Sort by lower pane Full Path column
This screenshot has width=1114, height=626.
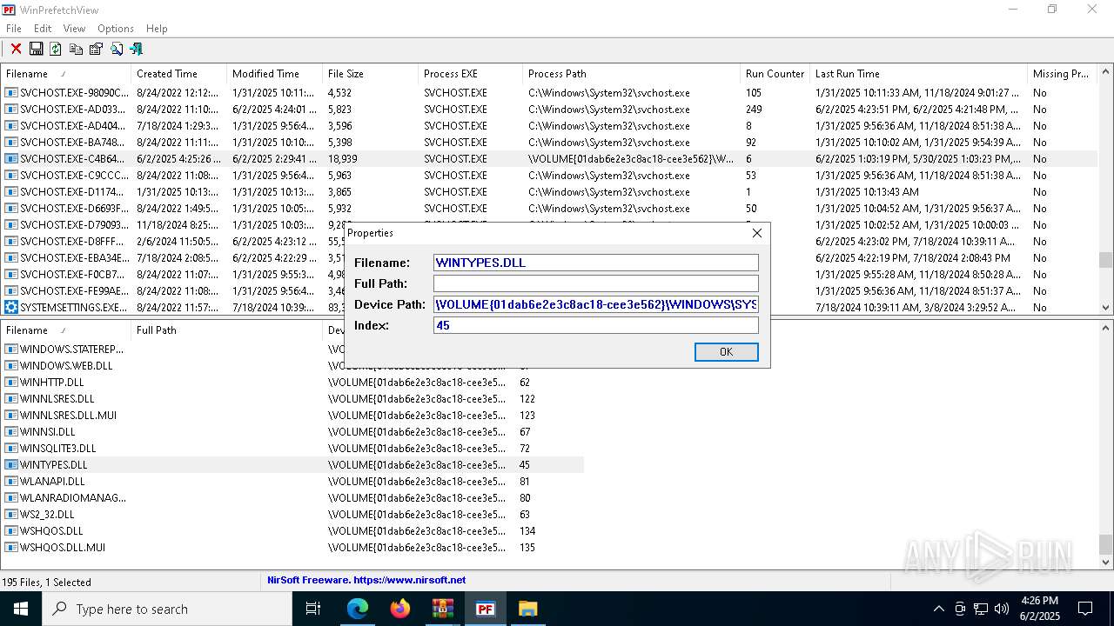226,330
